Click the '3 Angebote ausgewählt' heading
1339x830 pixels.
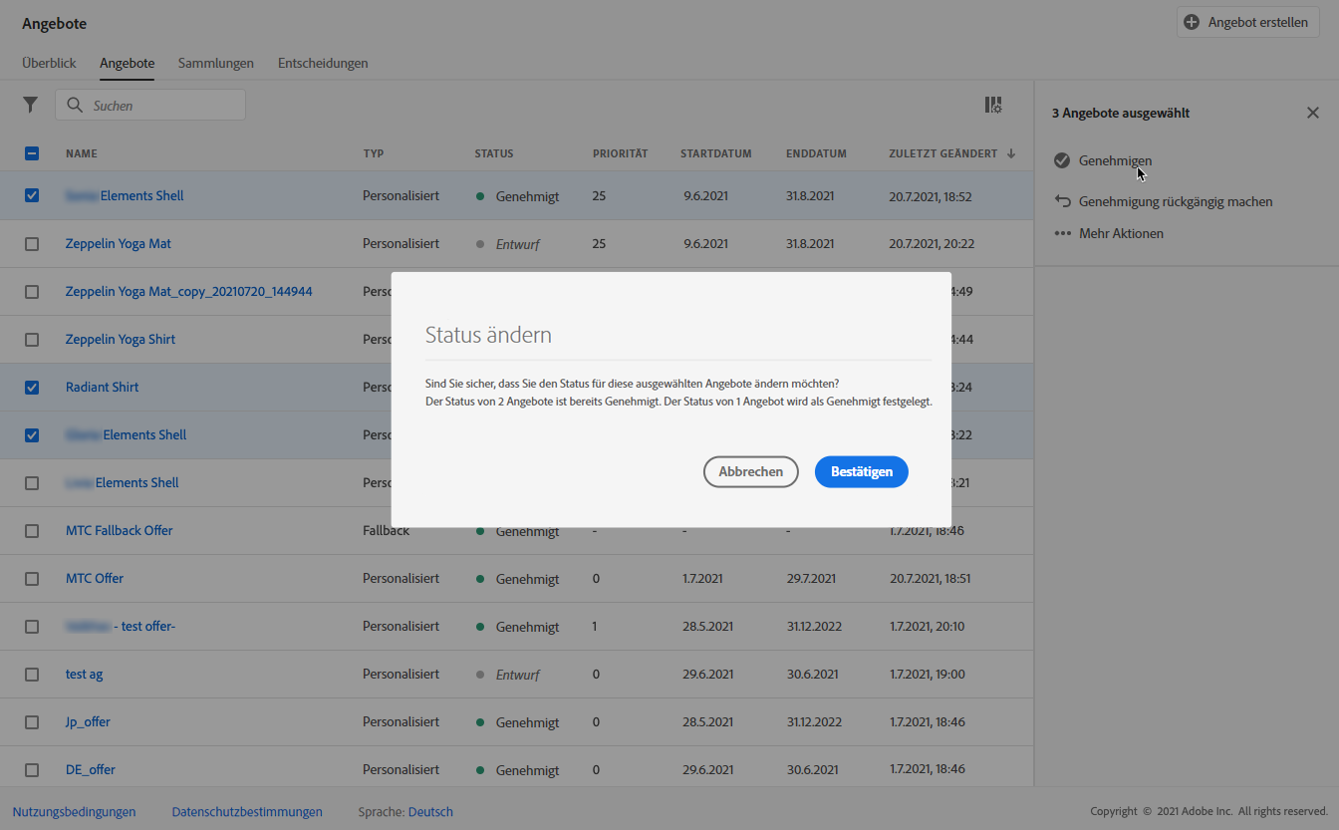tap(1121, 113)
